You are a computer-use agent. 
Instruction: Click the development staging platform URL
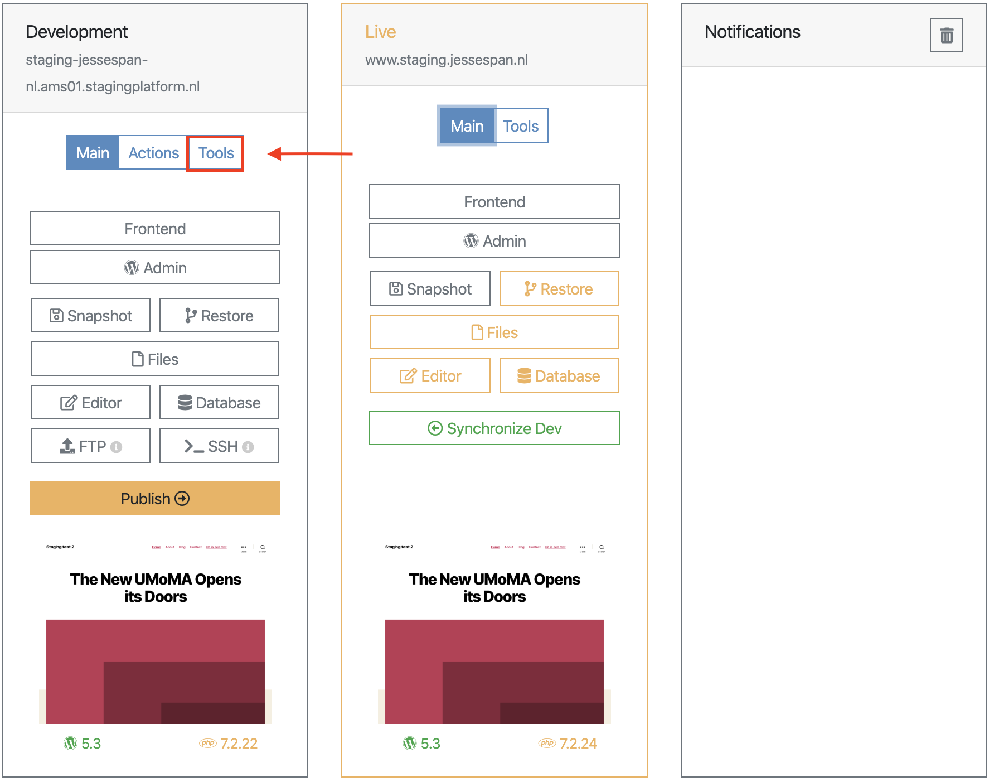point(113,73)
